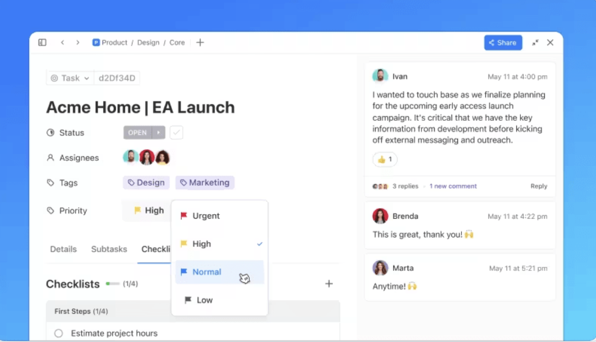
Task: Click the Product workspace icon in breadcrumb
Action: [96, 43]
